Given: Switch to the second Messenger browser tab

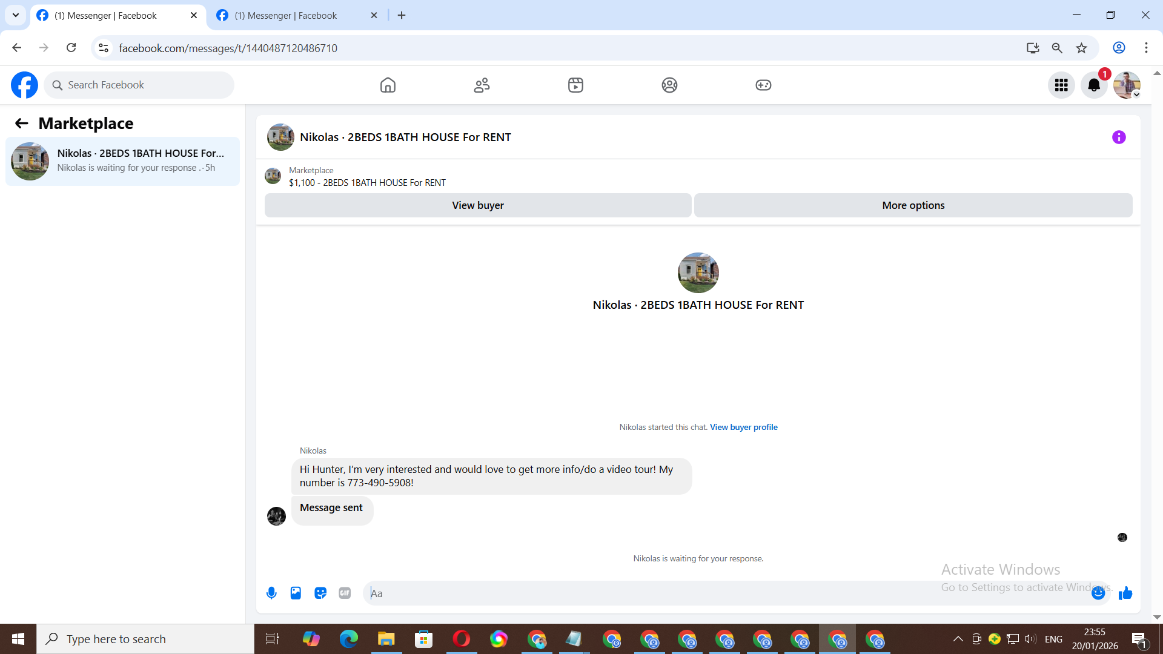Looking at the screenshot, I should point(297,16).
